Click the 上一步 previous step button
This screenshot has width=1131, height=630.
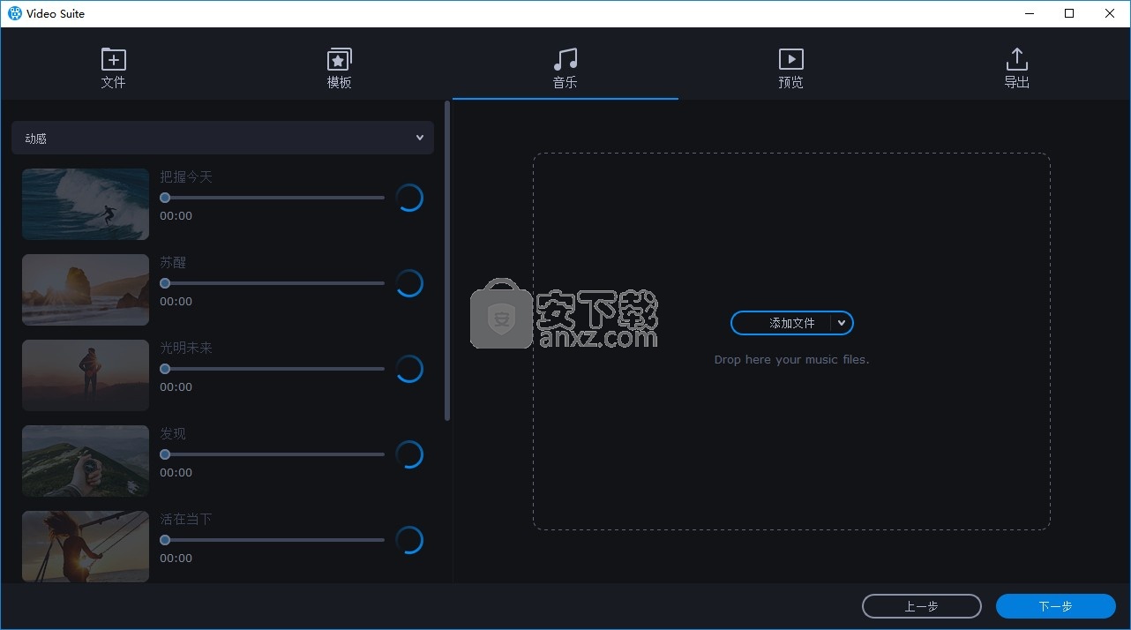pyautogui.click(x=921, y=606)
